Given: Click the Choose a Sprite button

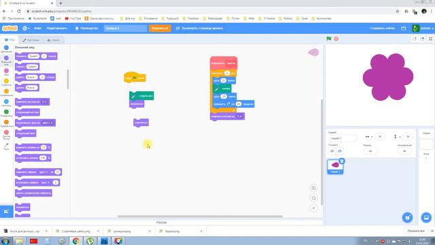Looking at the screenshot, I should (408, 217).
